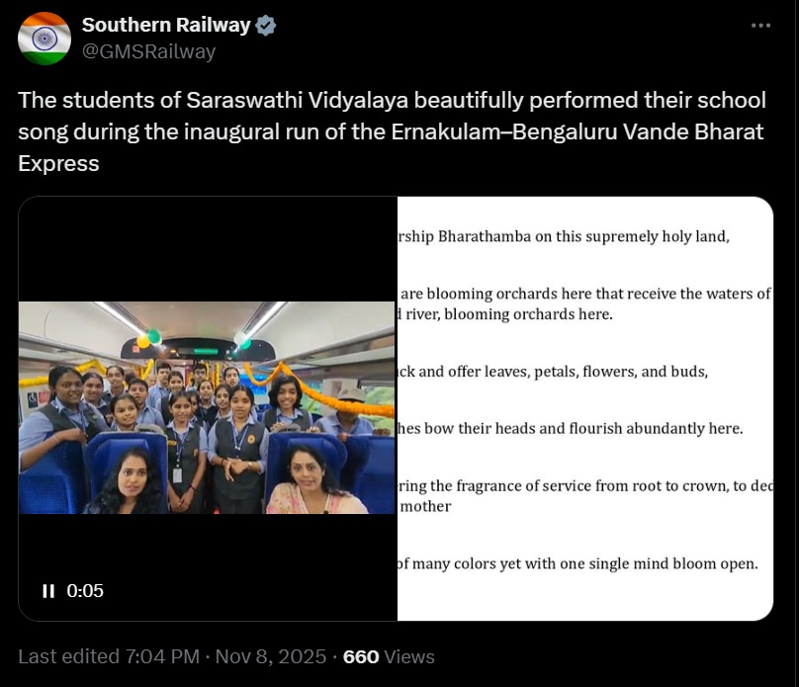Click the lyric line about flourishing abundantly
This screenshot has width=799, height=687.
[570, 429]
